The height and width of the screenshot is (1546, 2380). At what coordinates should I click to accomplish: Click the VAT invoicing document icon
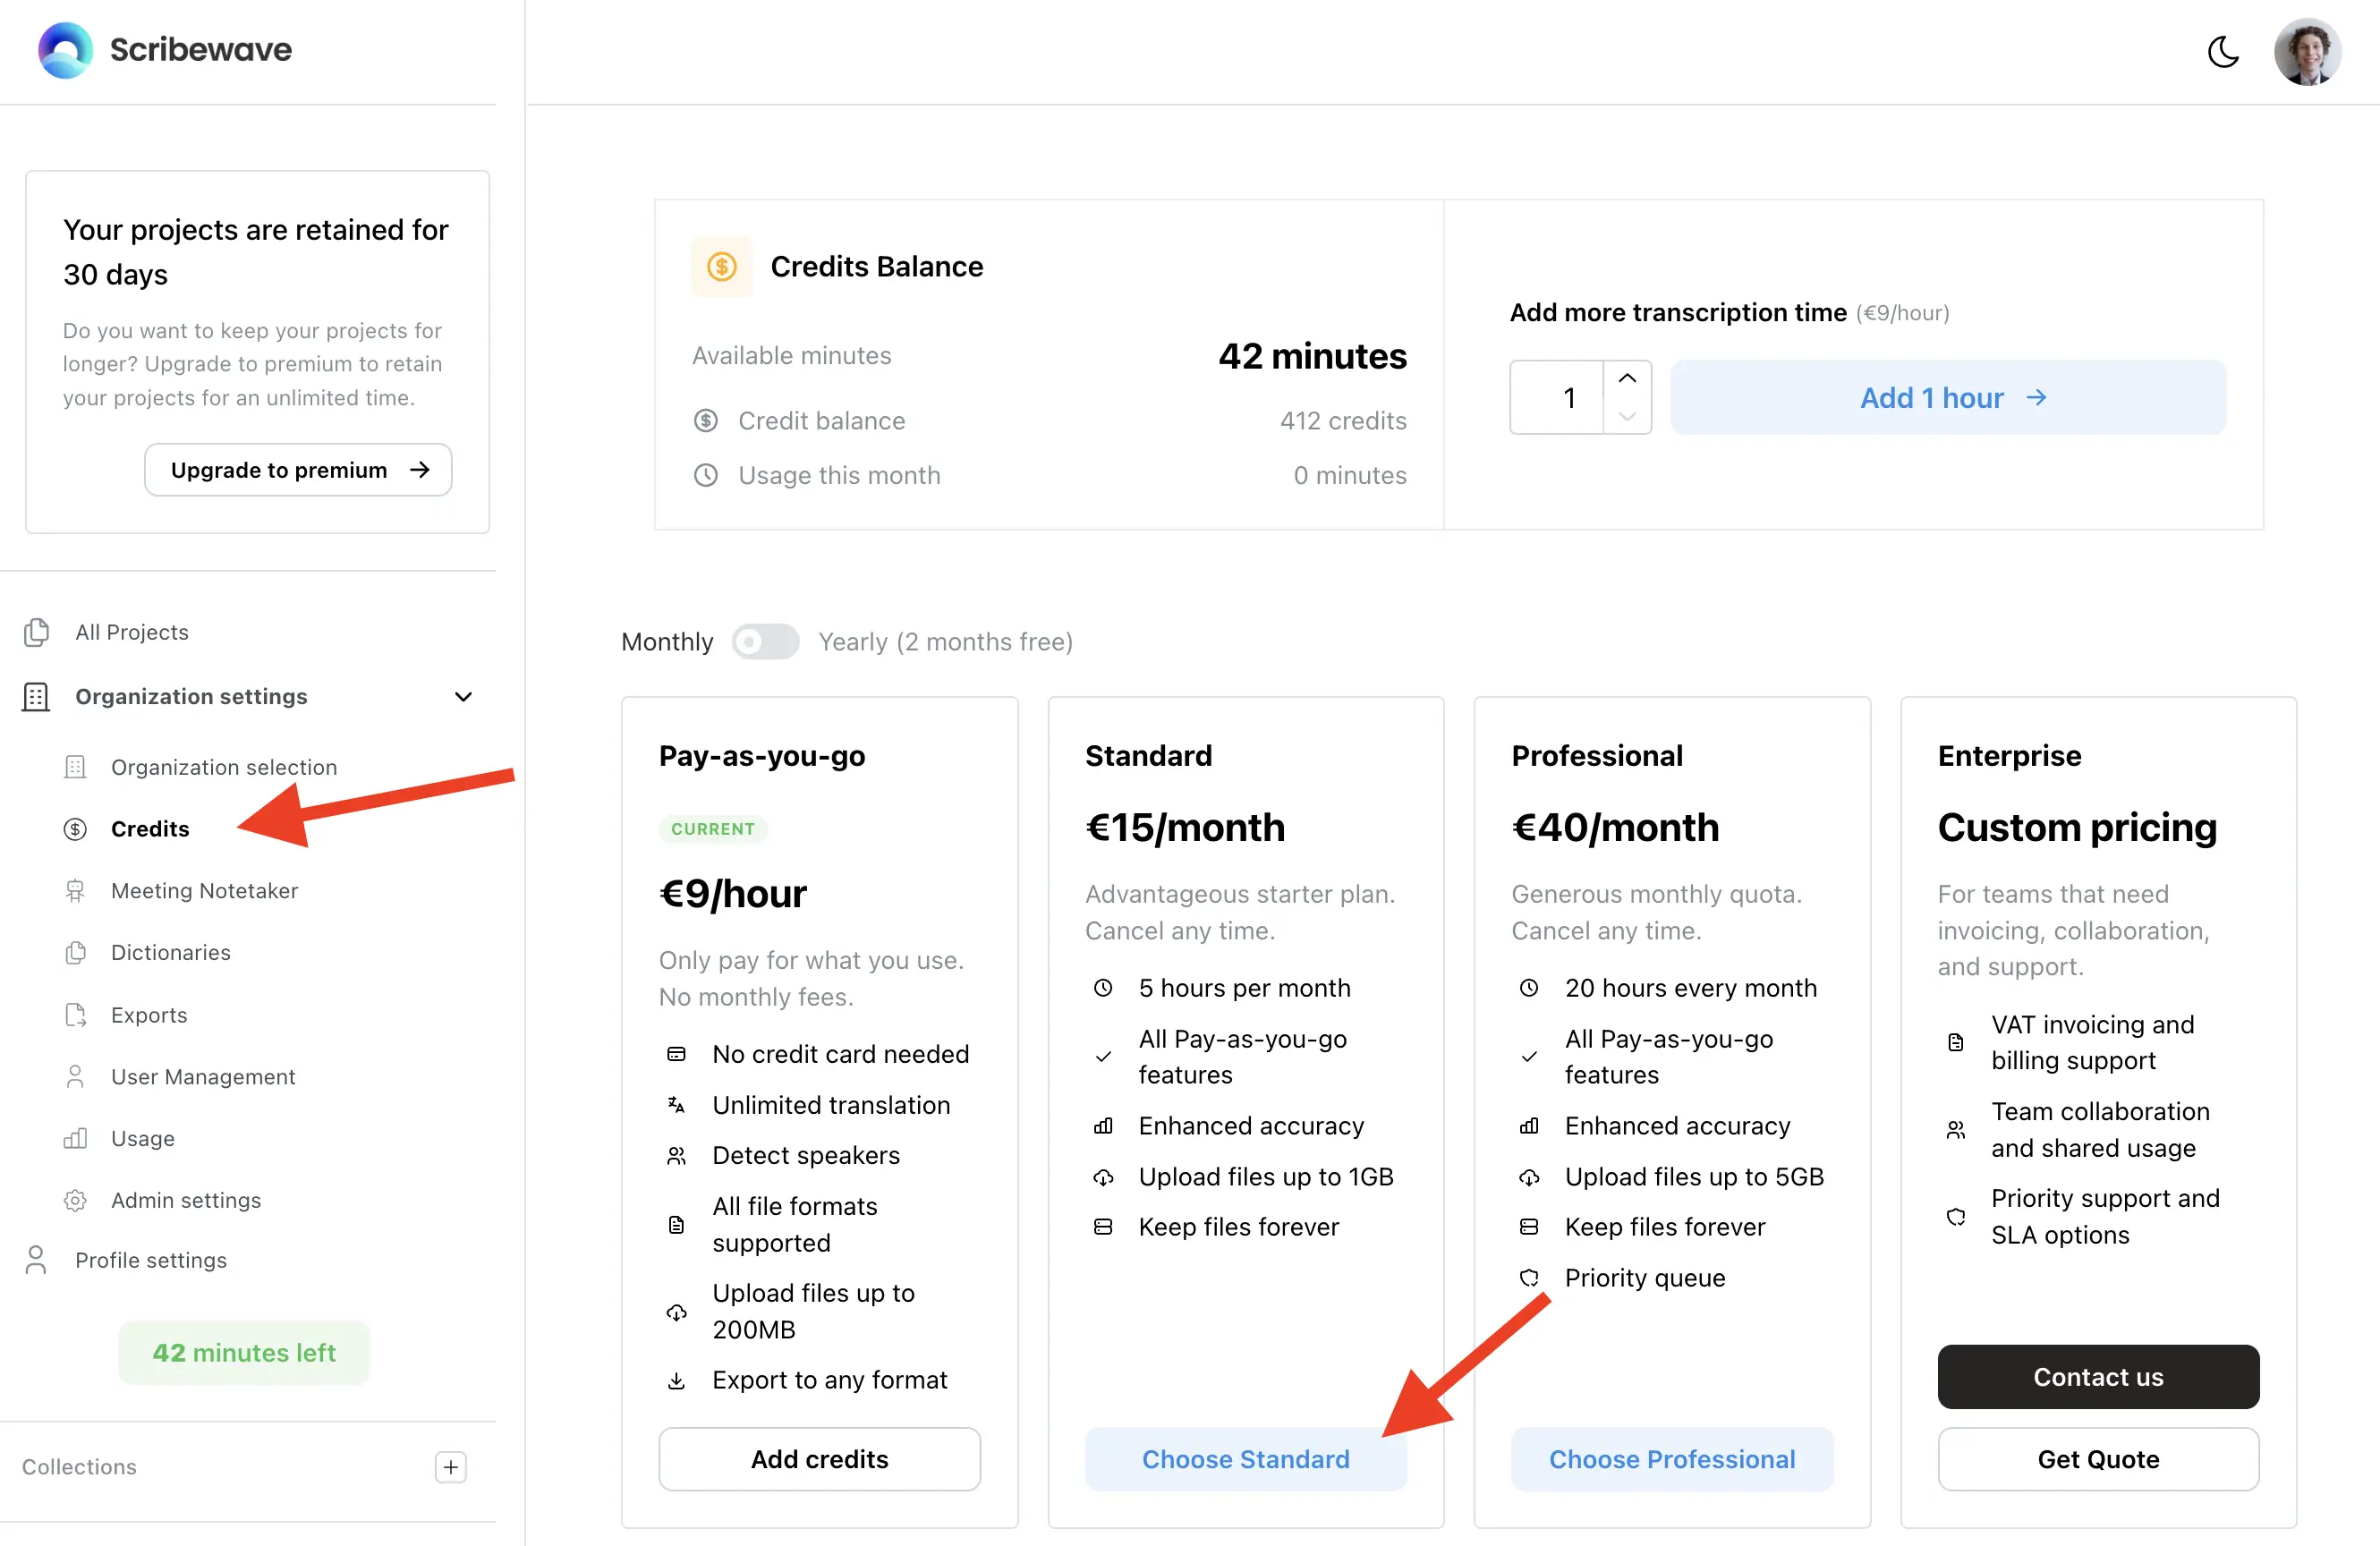click(1956, 1043)
